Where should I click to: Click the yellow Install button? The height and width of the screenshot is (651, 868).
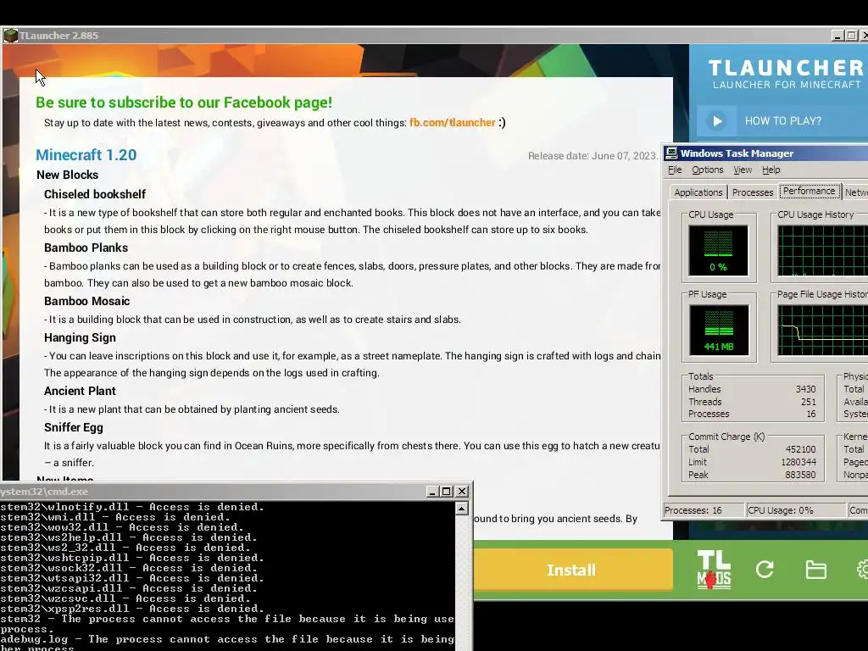[572, 570]
